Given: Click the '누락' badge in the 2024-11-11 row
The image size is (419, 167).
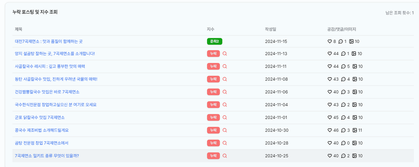Looking at the screenshot, I should tap(213, 66).
